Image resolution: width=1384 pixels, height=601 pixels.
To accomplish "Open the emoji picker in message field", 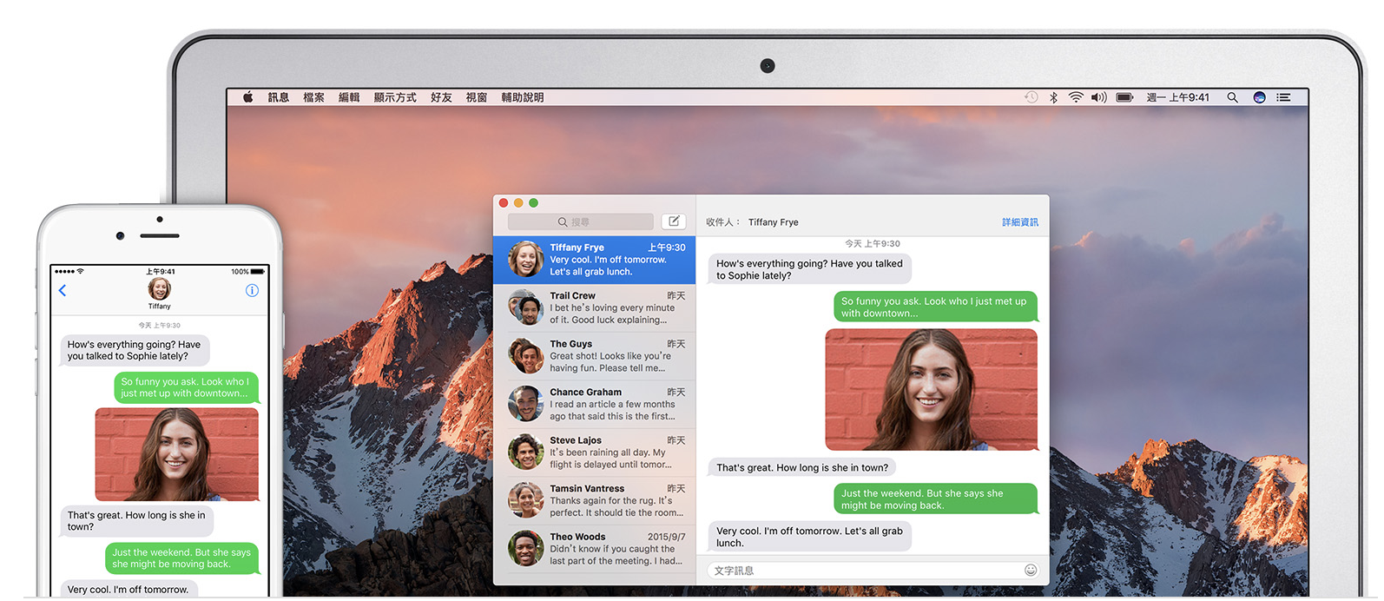I will click(1031, 571).
